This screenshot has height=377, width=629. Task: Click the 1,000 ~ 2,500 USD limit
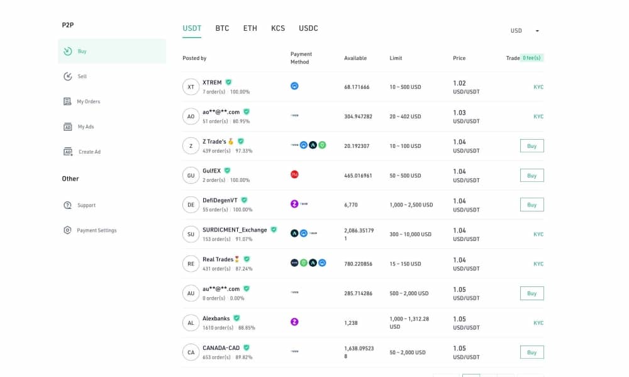coord(411,205)
